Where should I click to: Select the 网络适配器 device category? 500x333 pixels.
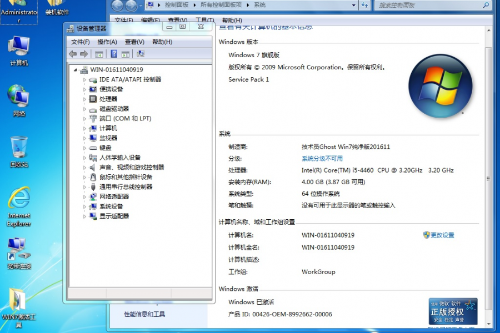point(114,196)
